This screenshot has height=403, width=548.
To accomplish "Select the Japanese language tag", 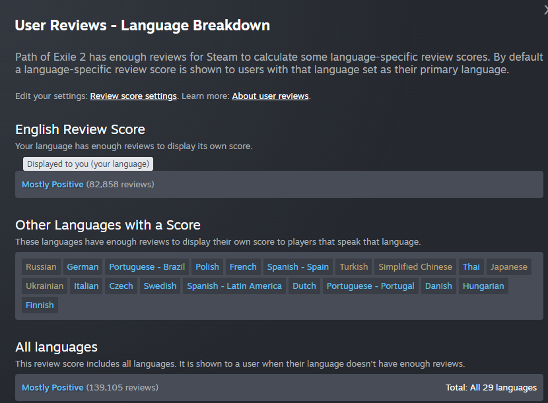I will [x=508, y=267].
